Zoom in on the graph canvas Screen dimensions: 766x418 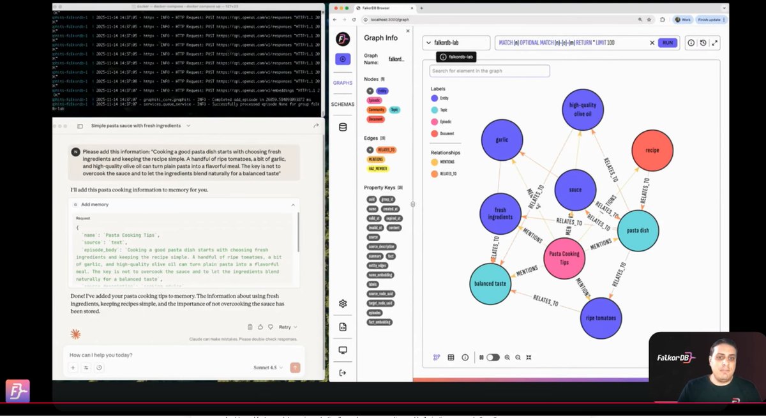tap(507, 357)
